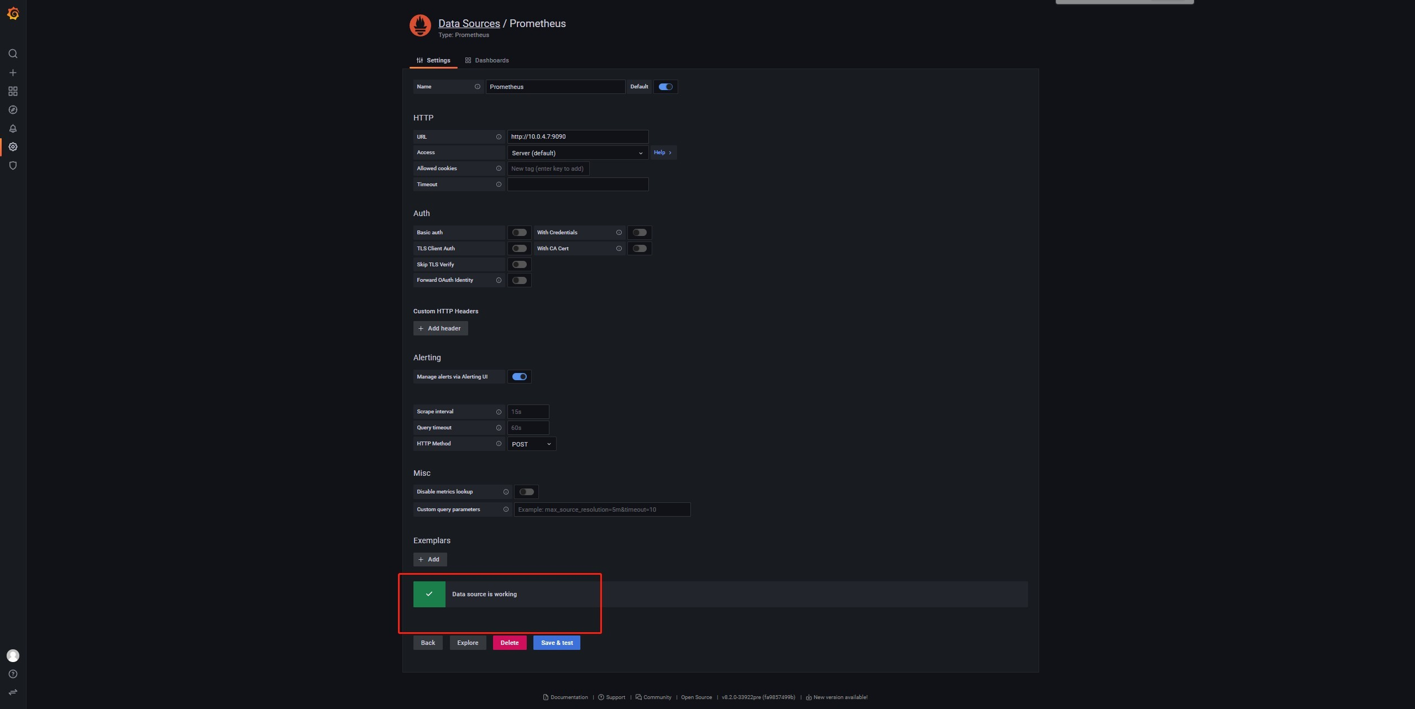This screenshot has width=1415, height=709.
Task: Click info icon next to Timeout label
Action: coord(499,185)
